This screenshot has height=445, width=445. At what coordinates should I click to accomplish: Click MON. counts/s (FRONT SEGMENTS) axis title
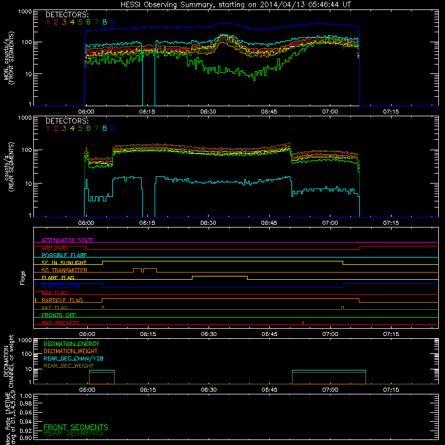pyautogui.click(x=8, y=58)
